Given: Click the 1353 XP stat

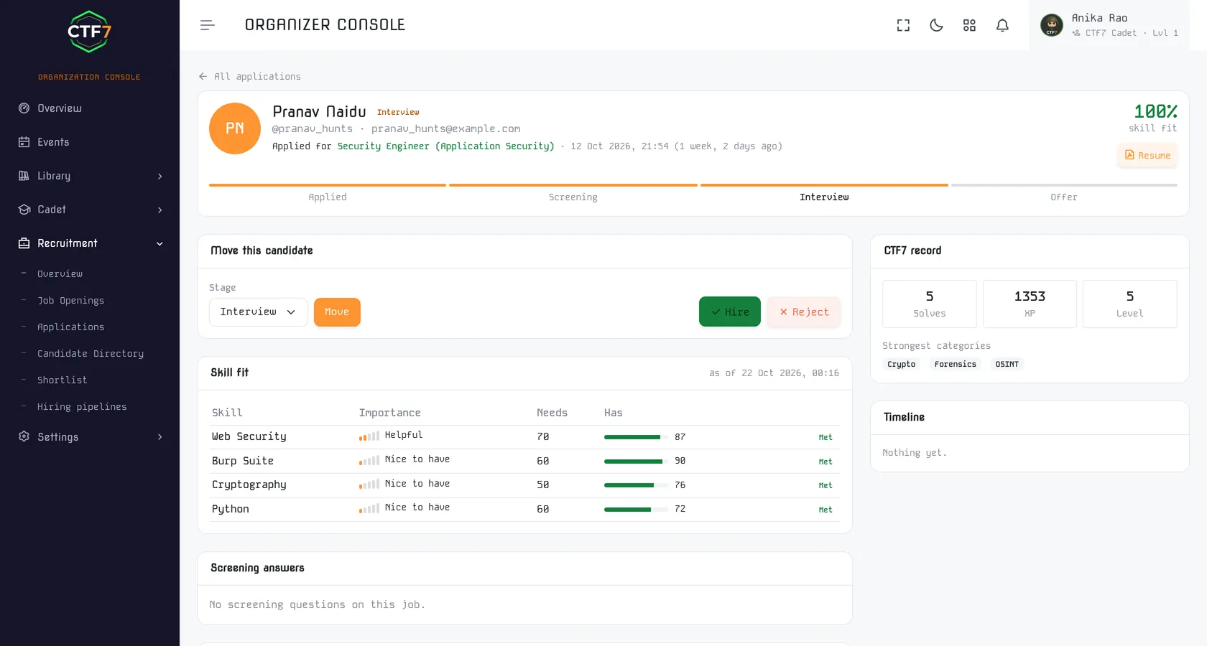Looking at the screenshot, I should click(x=1030, y=304).
